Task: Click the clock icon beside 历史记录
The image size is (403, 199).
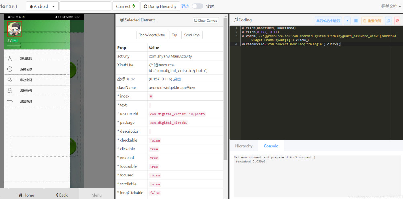Action: pyautogui.click(x=10, y=69)
